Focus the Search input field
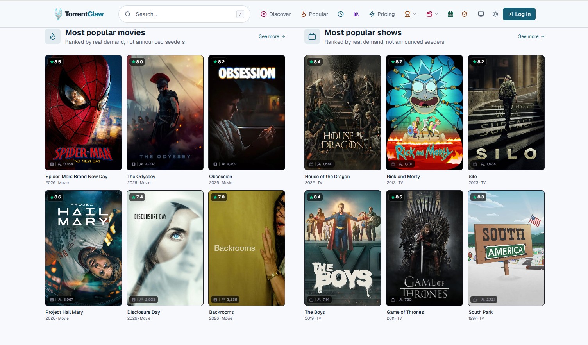588x345 pixels. coord(184,14)
